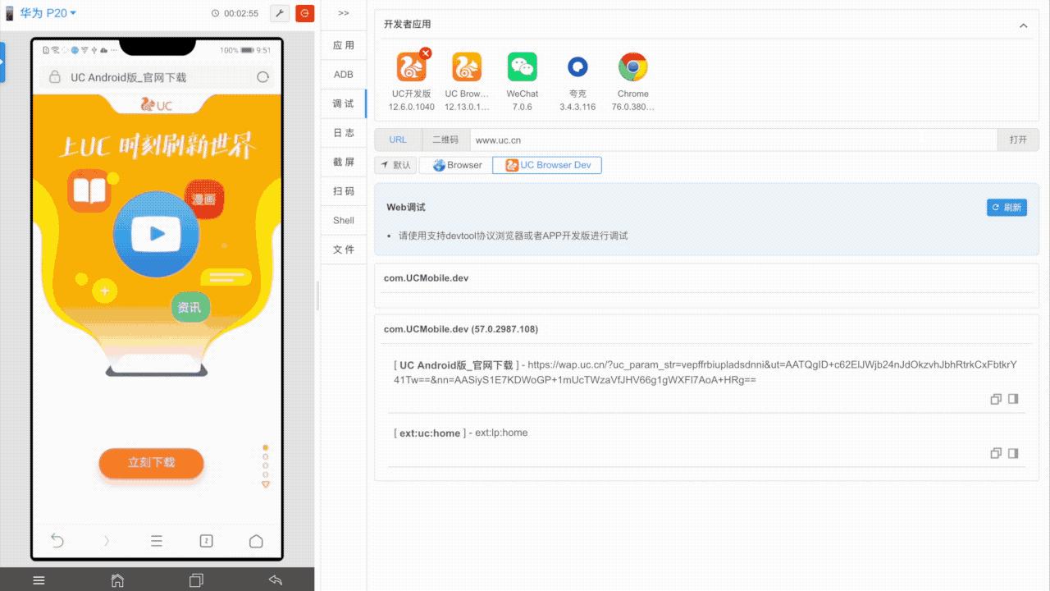The image size is (1050, 591).
Task: Open the phone browser hamburger menu
Action: pyautogui.click(x=156, y=541)
